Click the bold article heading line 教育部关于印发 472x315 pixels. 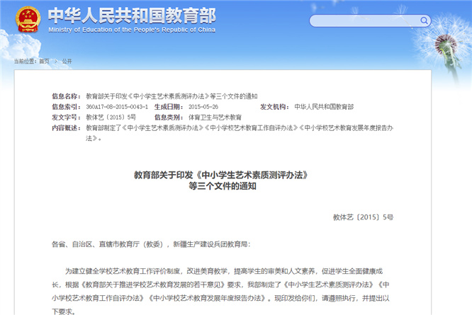pos(221,175)
